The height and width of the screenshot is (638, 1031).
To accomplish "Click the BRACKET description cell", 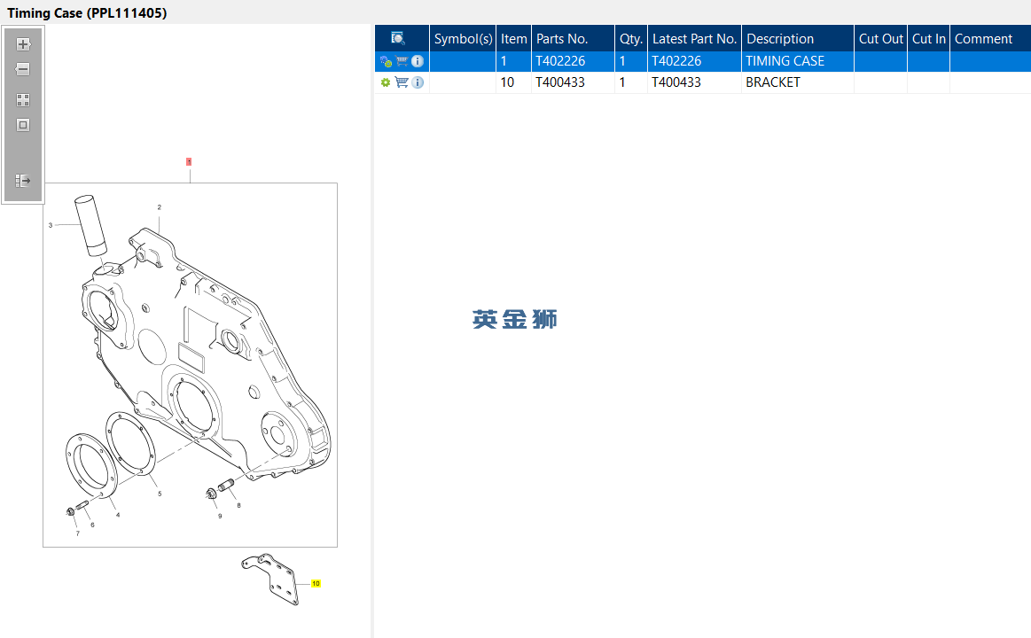I will (x=798, y=82).
